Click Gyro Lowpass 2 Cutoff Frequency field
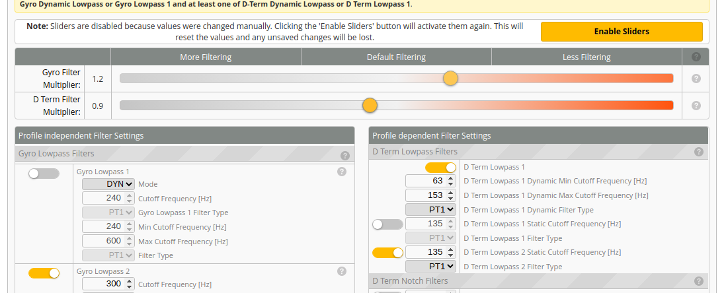Image resolution: width=726 pixels, height=293 pixels. click(108, 284)
